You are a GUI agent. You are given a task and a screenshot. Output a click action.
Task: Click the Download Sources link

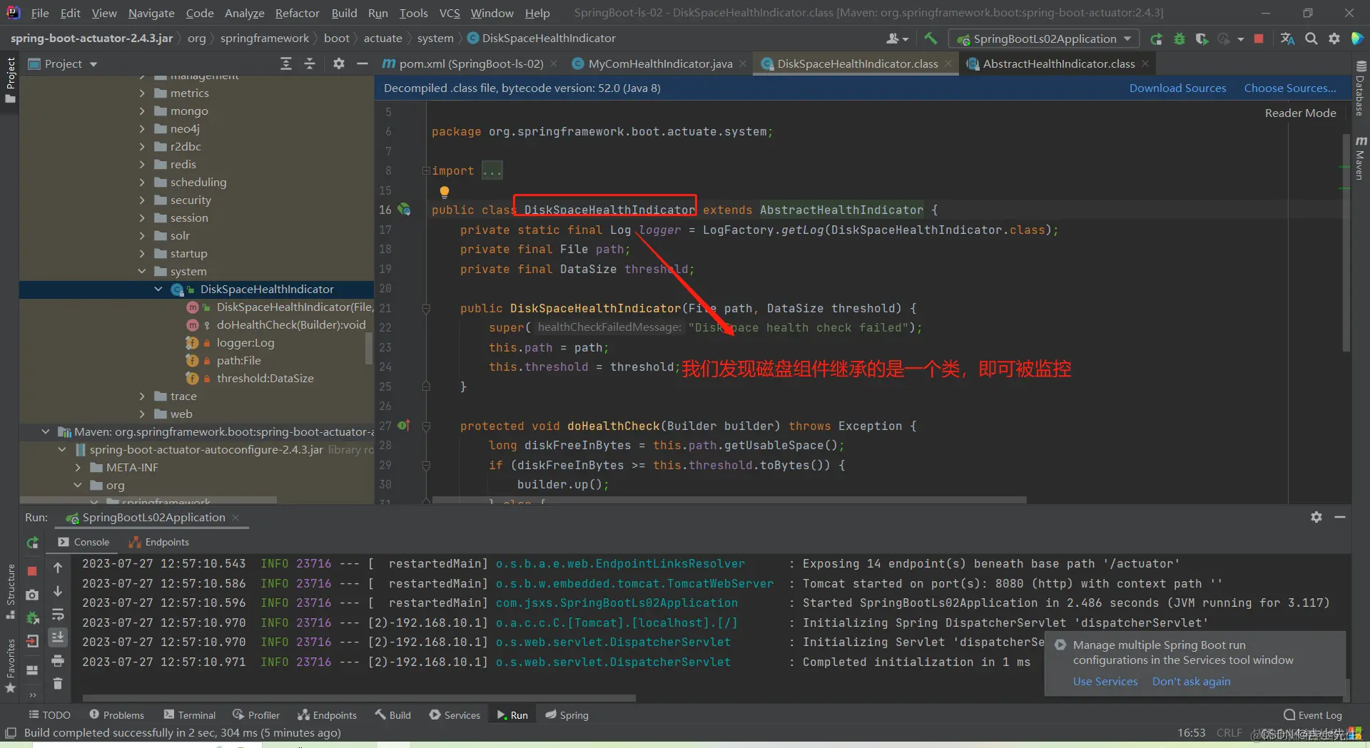(1177, 88)
